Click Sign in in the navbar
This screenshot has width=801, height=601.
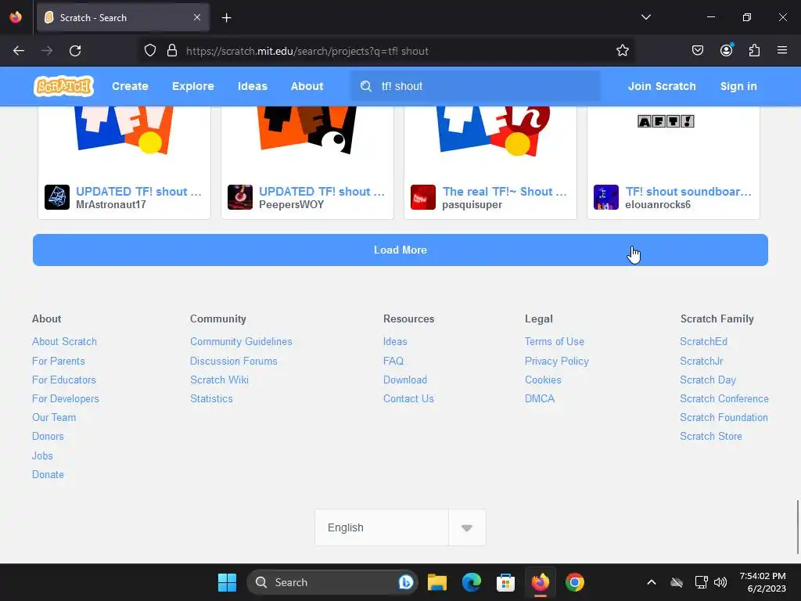tap(738, 86)
